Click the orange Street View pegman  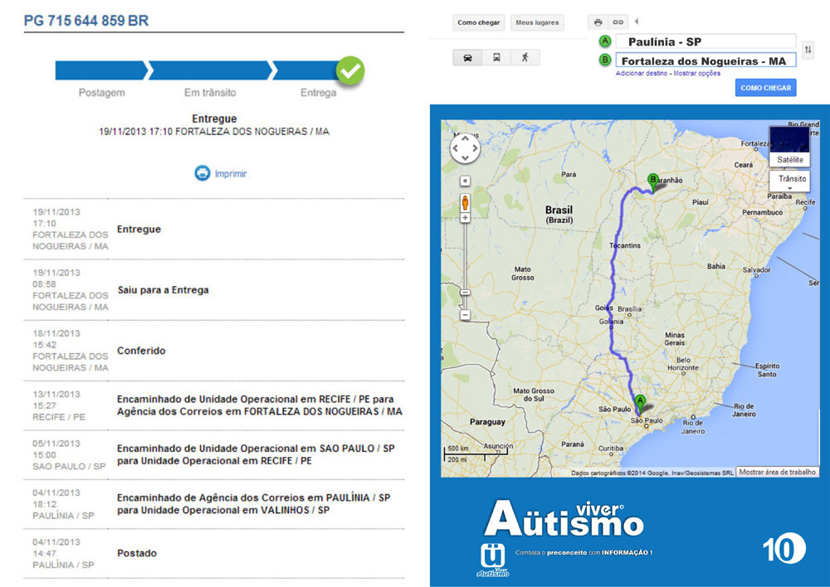click(465, 201)
